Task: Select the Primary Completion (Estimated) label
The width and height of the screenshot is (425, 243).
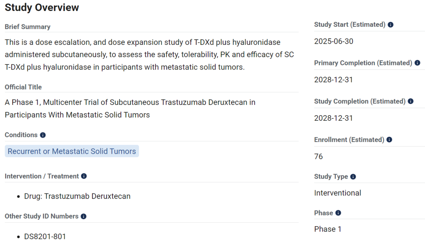Action: [363, 63]
